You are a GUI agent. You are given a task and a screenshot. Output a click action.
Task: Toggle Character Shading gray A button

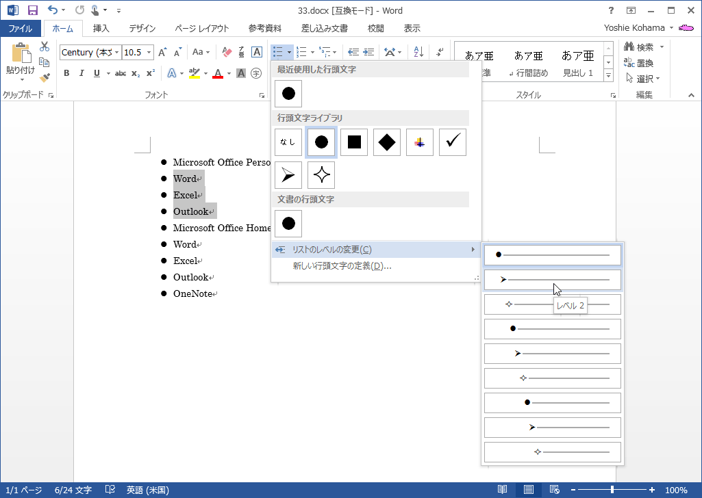(x=241, y=73)
